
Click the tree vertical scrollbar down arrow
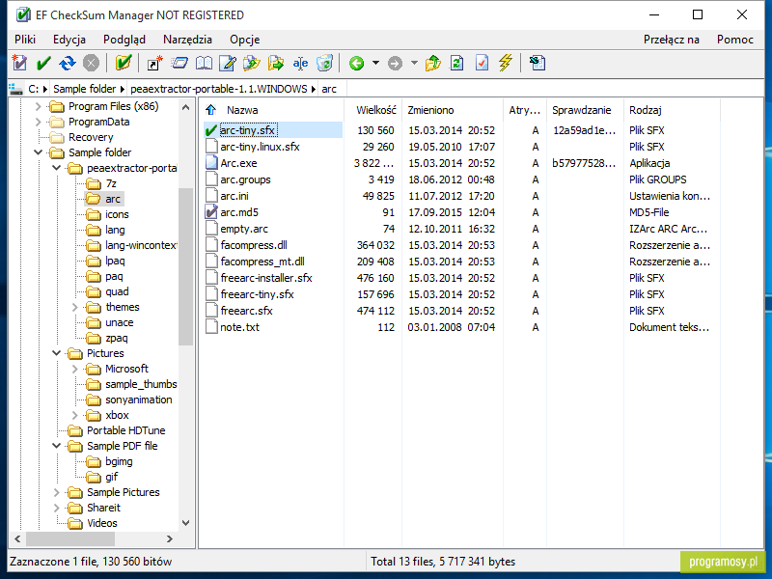(x=185, y=523)
